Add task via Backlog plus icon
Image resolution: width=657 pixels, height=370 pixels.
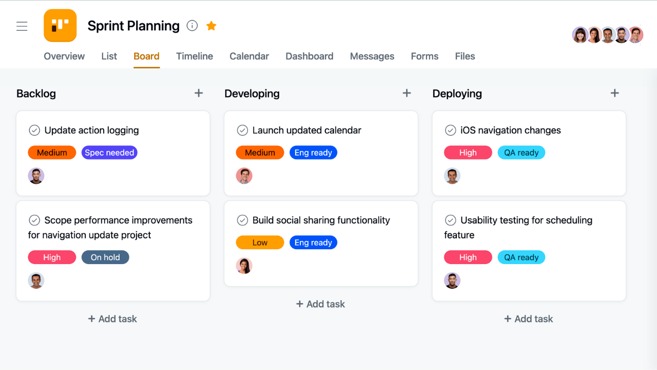199,93
